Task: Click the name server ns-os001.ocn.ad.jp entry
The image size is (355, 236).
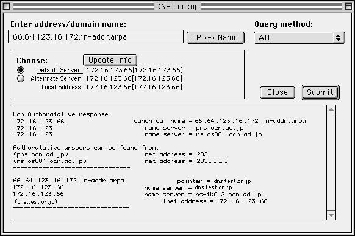Action: [203, 134]
